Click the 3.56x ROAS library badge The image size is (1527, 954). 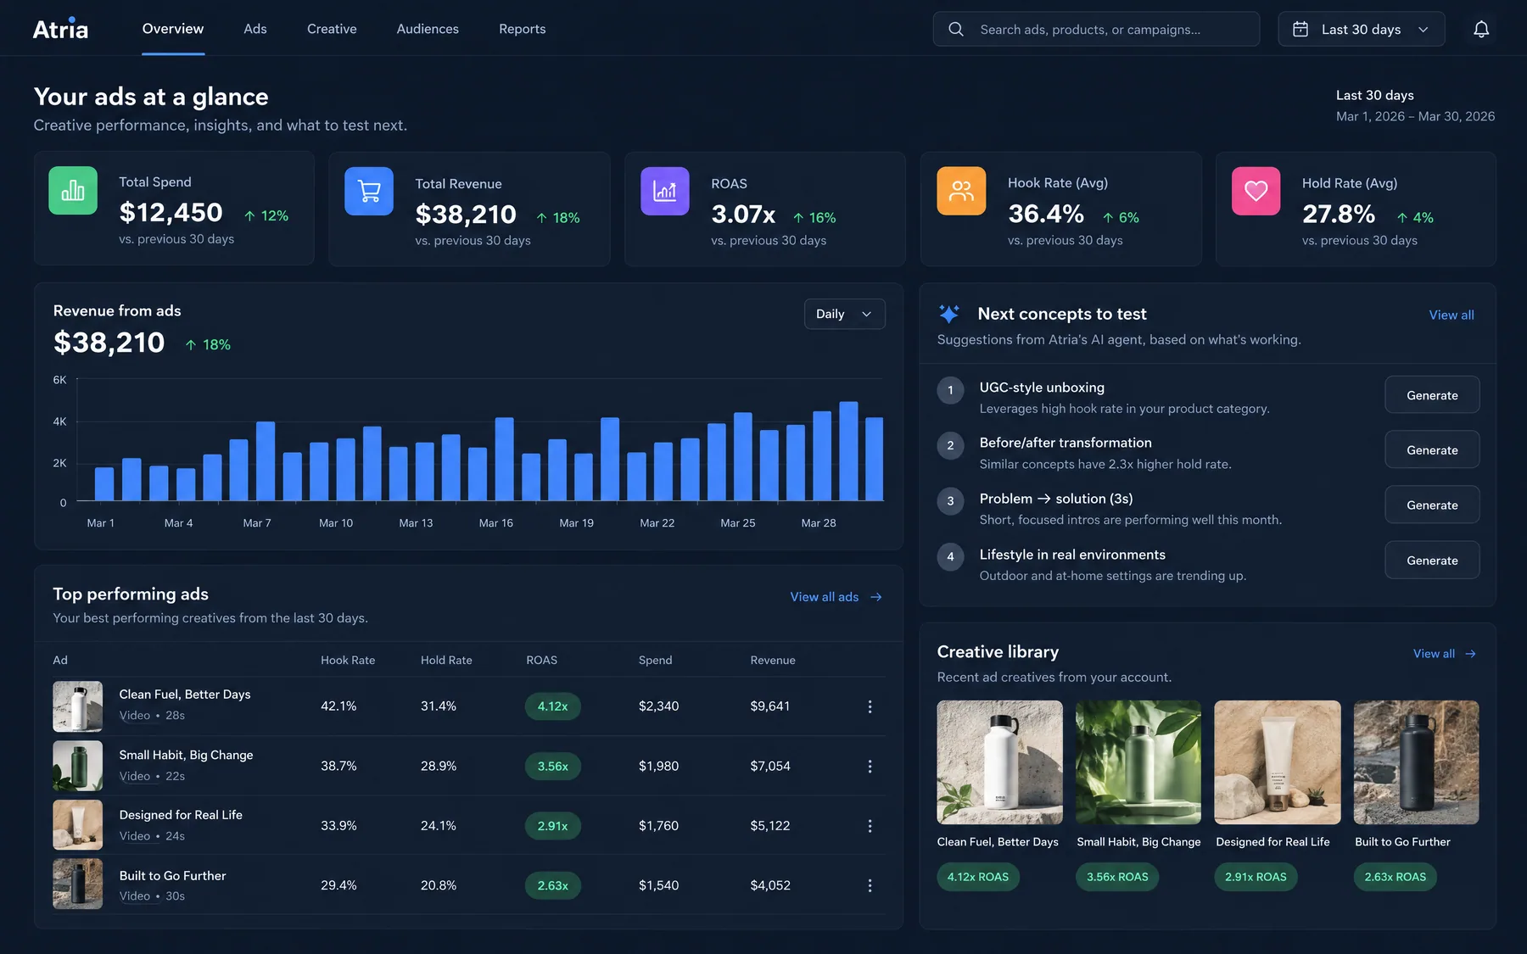point(1117,877)
